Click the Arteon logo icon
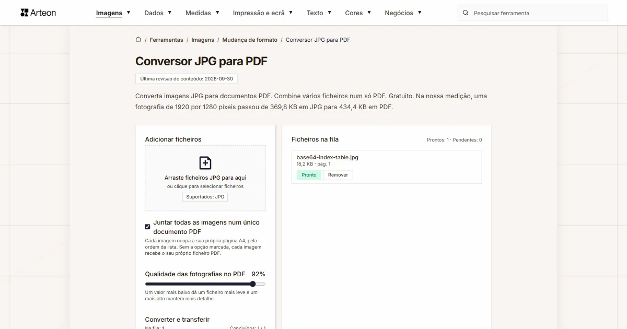The width and height of the screenshot is (627, 329). (25, 13)
